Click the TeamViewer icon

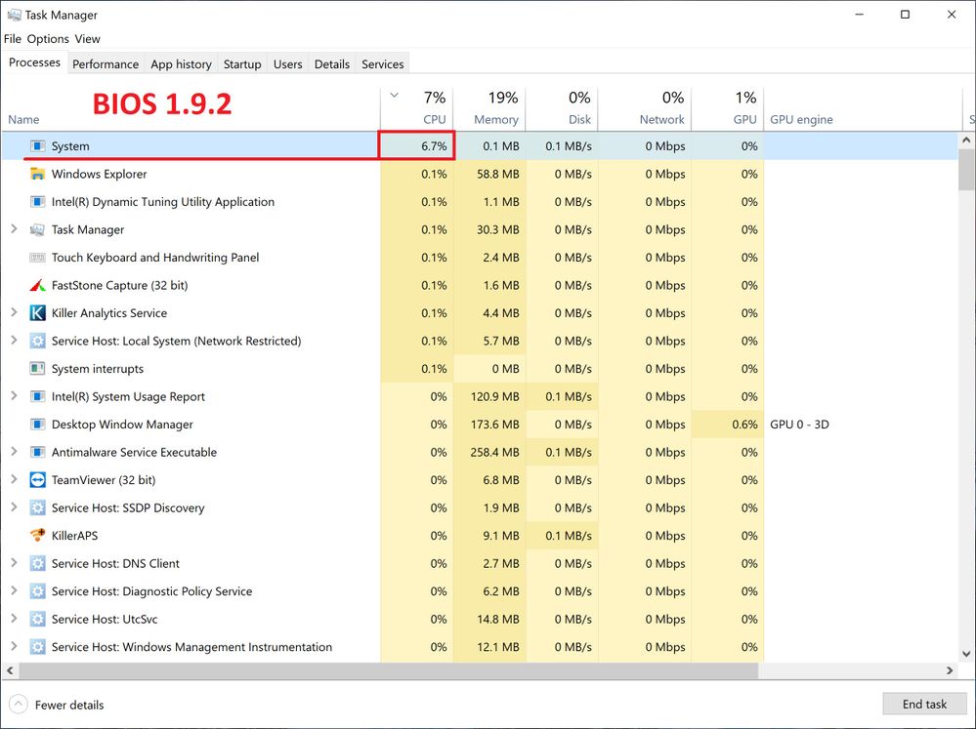click(x=37, y=480)
